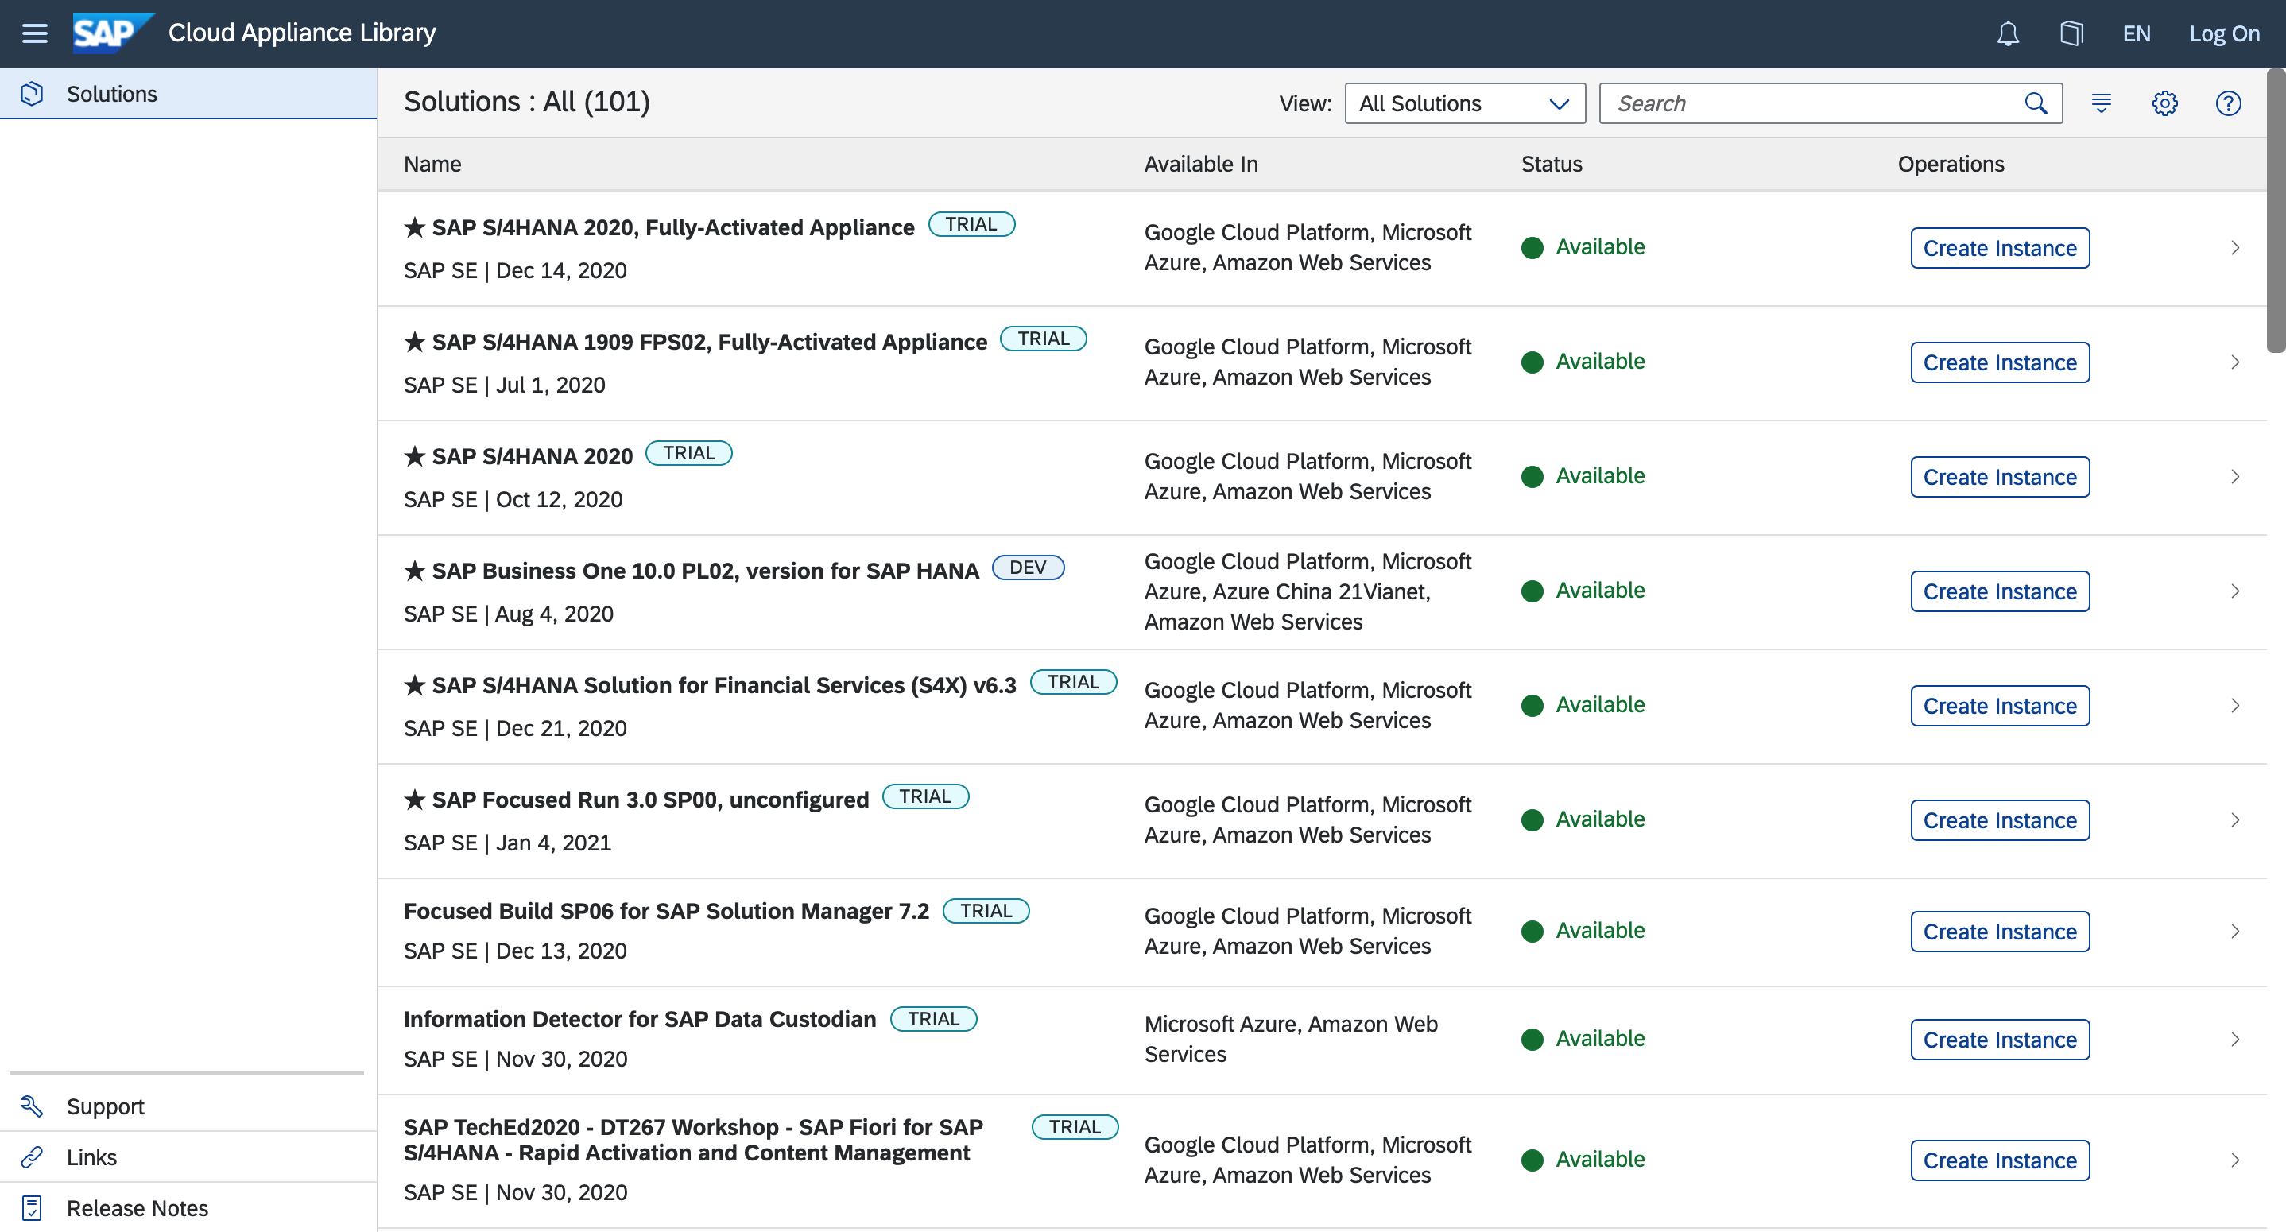Click star icon of SAP Focused Run 3.0

414,800
